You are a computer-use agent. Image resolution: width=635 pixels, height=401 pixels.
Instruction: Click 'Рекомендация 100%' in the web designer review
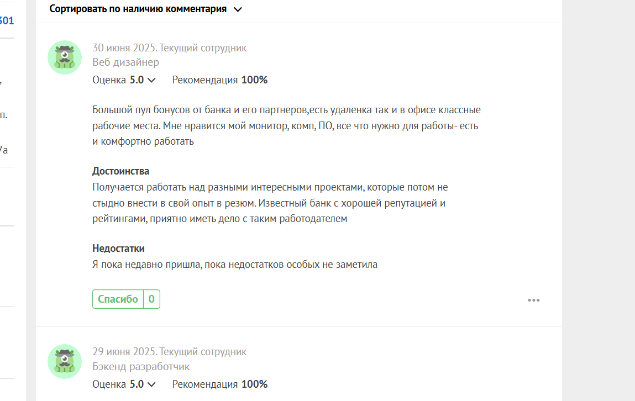(x=220, y=80)
